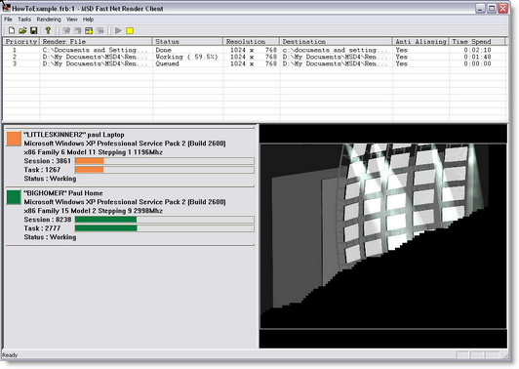
Task: Click the BIGHOMER Session progress bar
Action: point(165,220)
